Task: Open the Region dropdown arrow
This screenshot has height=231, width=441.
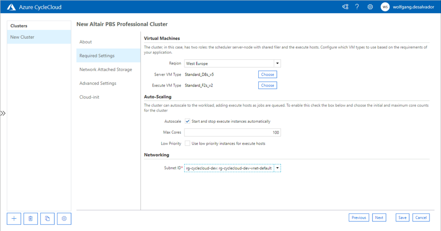Action: coord(277,63)
